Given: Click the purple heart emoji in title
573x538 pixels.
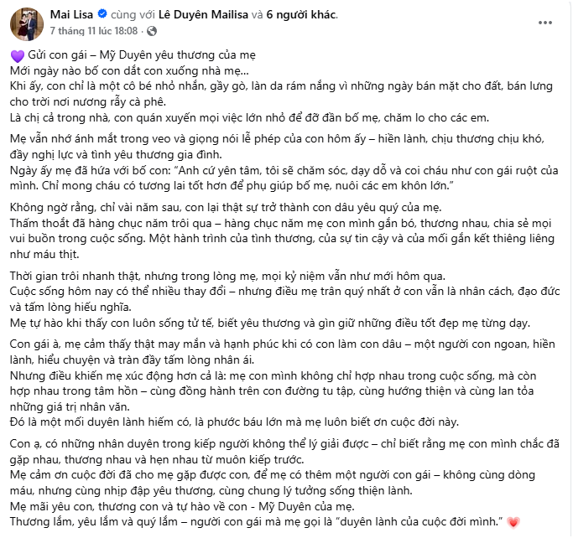Looking at the screenshot, I should (16, 55).
